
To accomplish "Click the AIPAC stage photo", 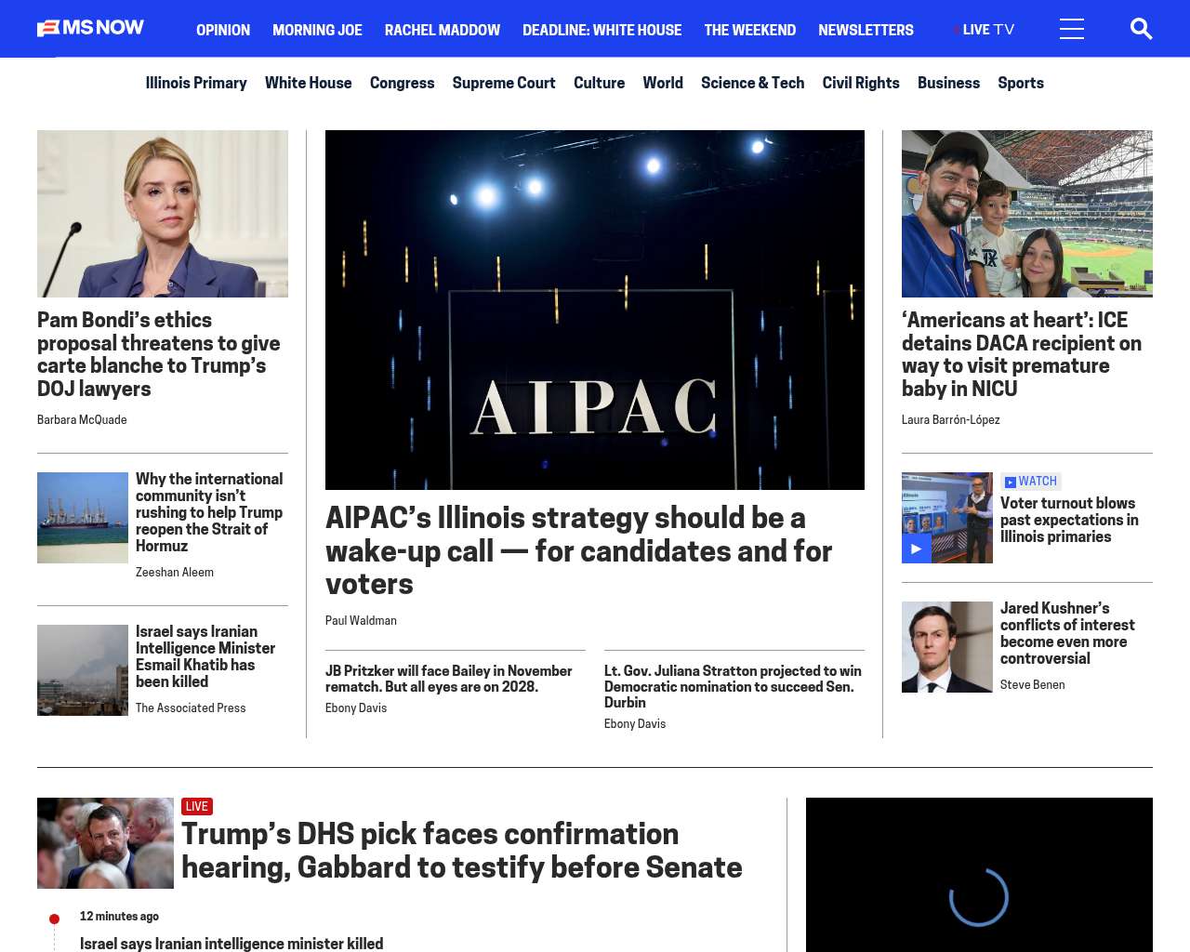I will [595, 310].
